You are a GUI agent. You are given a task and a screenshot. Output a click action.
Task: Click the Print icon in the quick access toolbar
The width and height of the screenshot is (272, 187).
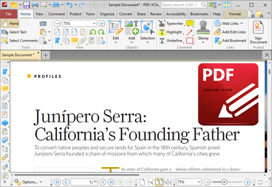pyautogui.click(x=35, y=5)
